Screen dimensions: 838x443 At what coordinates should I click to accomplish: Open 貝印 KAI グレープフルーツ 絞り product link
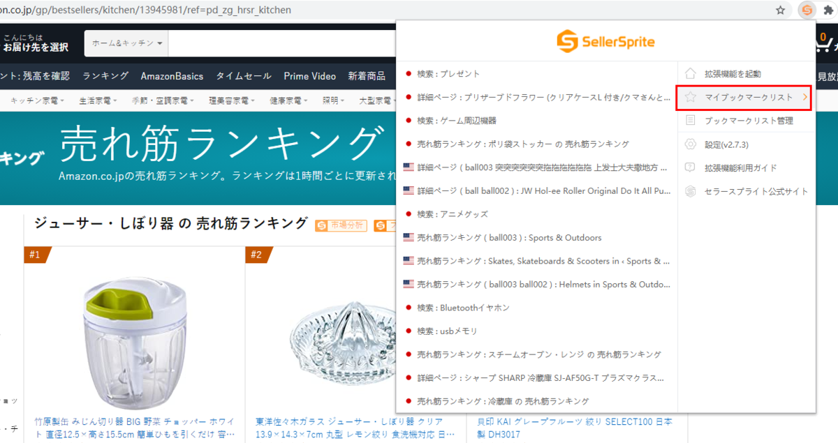point(575,428)
